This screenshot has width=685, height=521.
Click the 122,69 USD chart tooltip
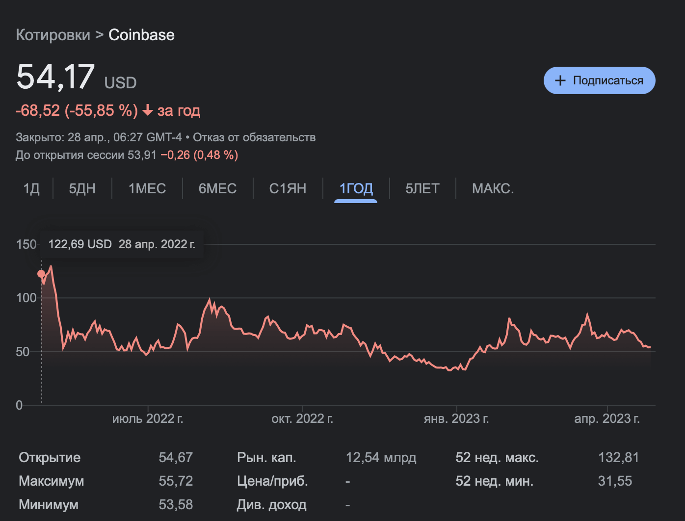pos(122,244)
